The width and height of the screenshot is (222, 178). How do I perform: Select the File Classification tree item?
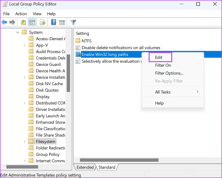(x=51, y=128)
